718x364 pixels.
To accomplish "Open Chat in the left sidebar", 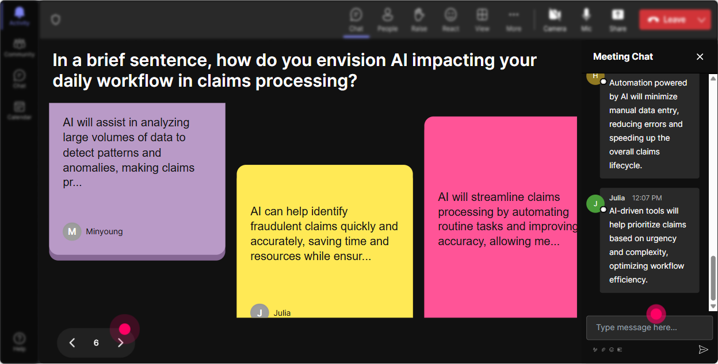I will tap(20, 79).
